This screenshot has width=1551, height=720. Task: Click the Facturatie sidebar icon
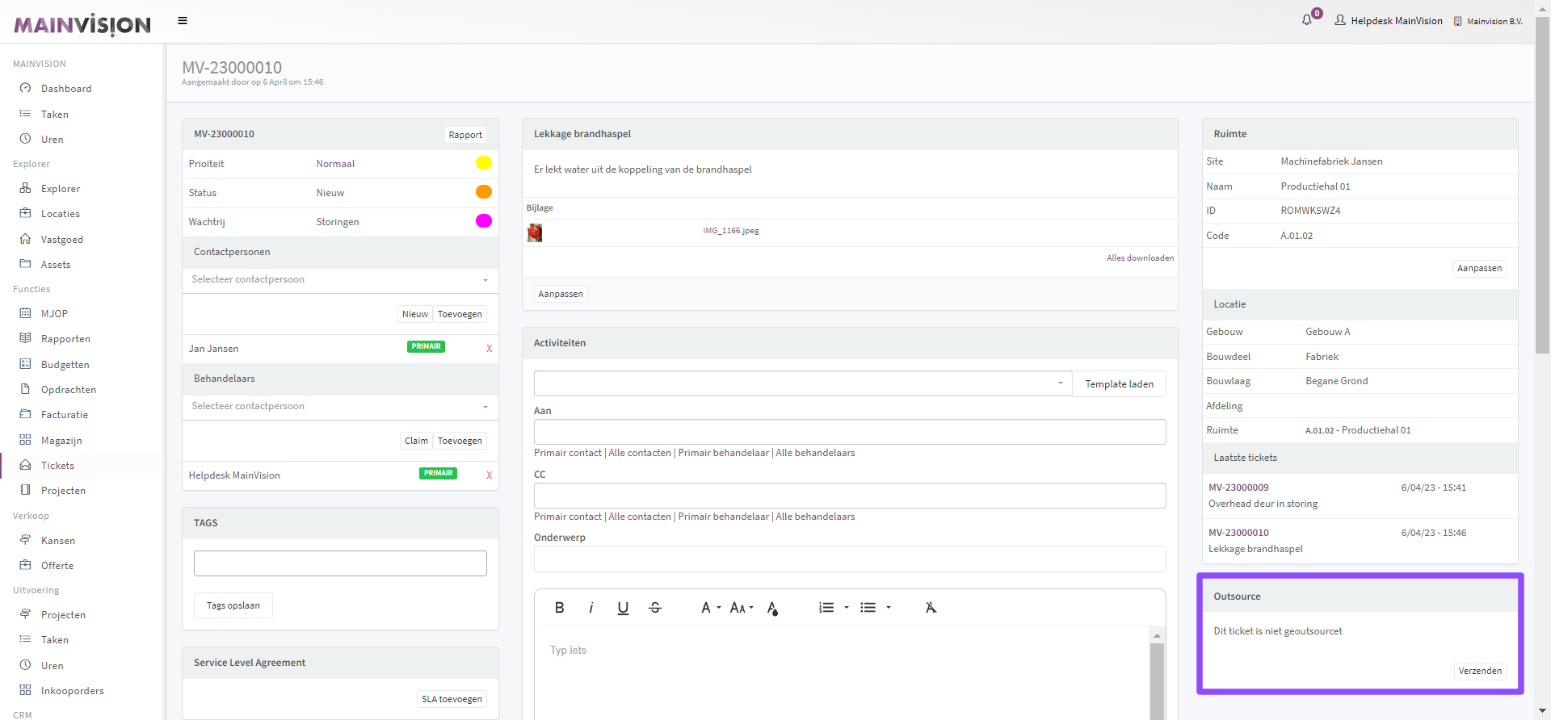(x=25, y=414)
